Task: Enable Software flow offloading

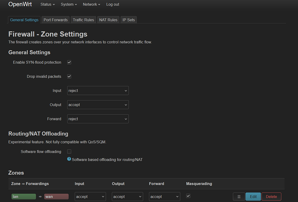Action: [69, 151]
